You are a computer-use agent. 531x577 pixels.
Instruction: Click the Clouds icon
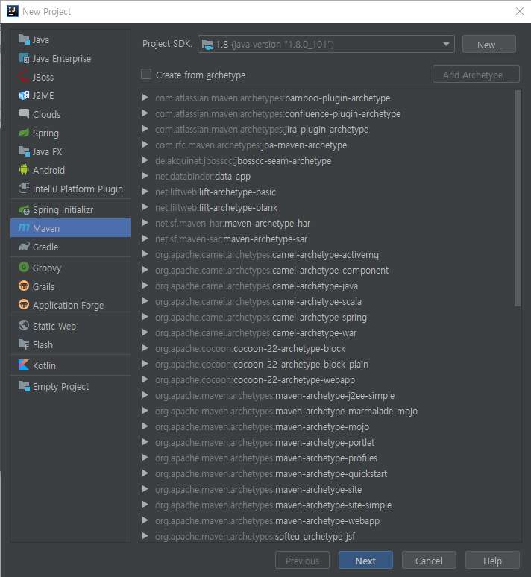(24, 114)
